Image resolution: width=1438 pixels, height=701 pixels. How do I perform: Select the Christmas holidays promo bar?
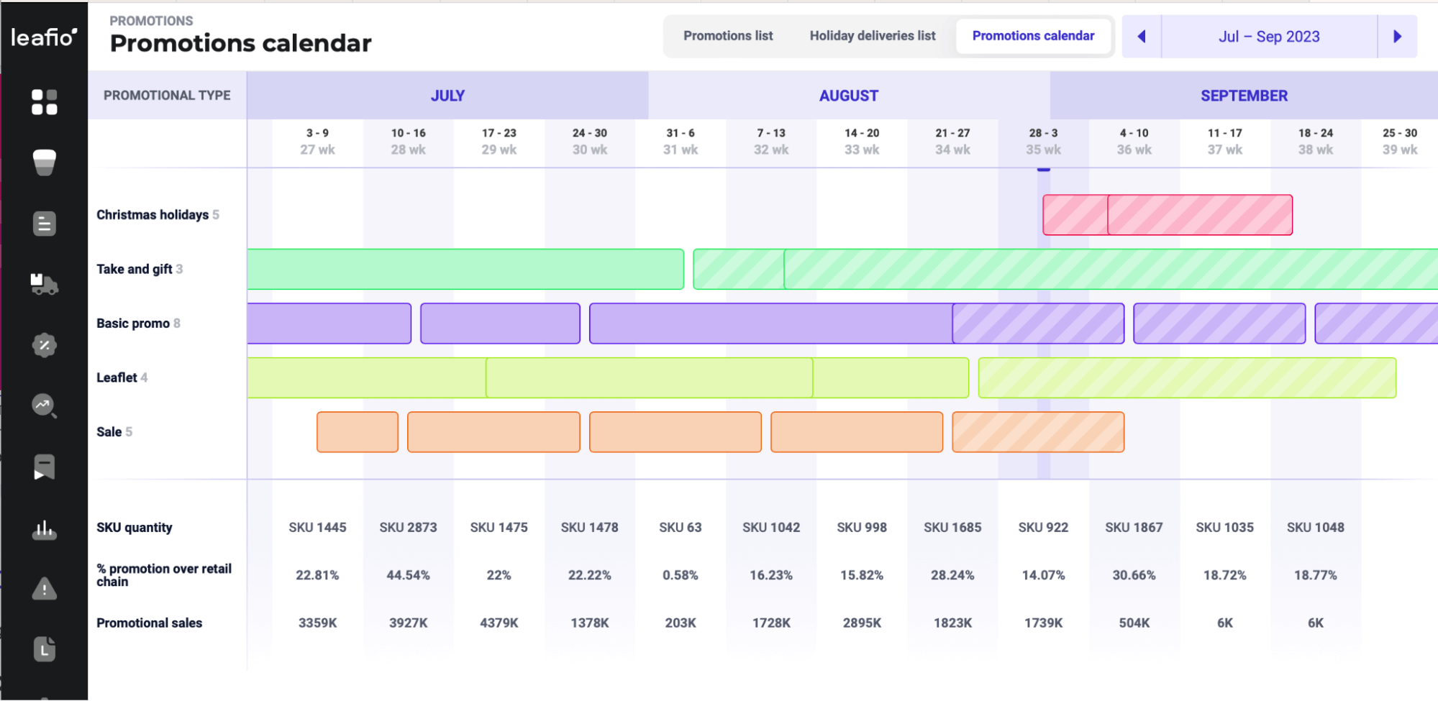coord(1168,215)
